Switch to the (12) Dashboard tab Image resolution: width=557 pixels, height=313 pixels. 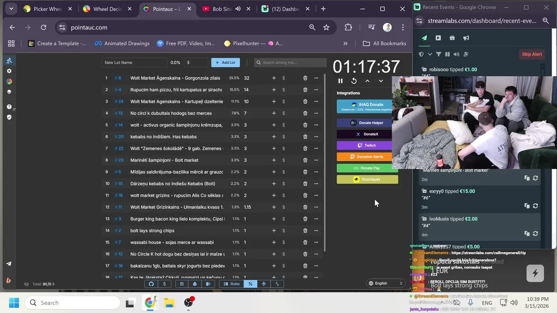tap(285, 9)
